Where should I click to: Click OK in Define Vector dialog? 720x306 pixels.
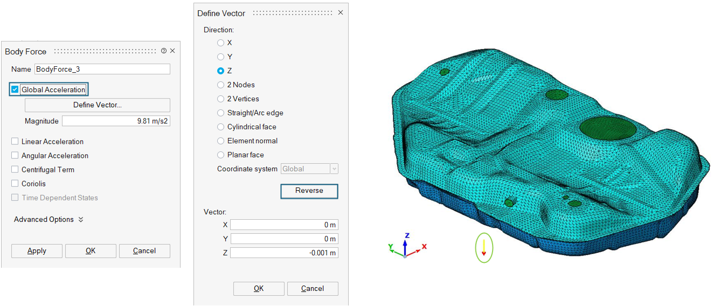(259, 289)
